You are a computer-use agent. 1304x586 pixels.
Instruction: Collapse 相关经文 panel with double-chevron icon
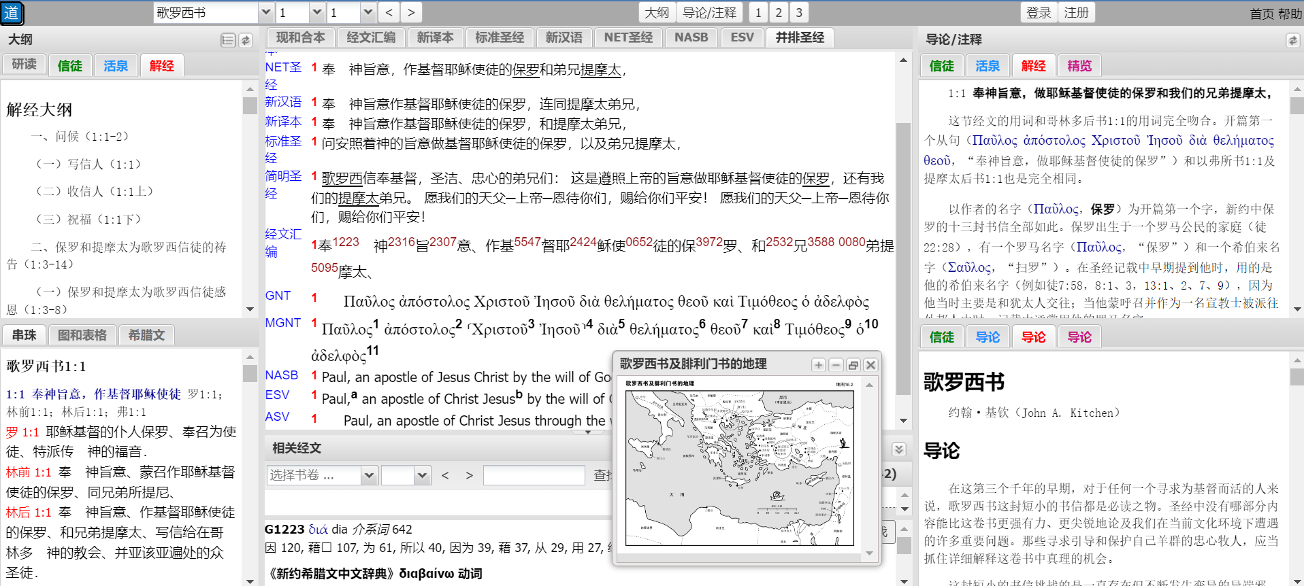(x=898, y=449)
